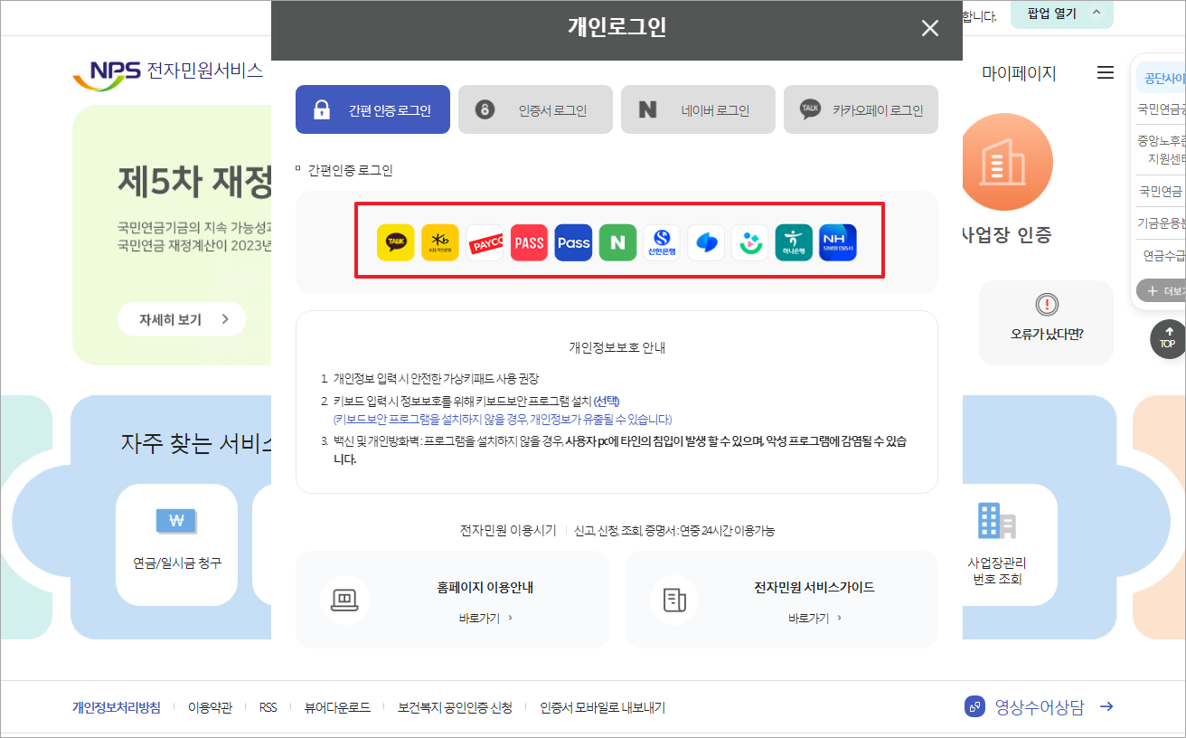Click the red PASS authentication icon
The height and width of the screenshot is (738, 1186).
(529, 242)
